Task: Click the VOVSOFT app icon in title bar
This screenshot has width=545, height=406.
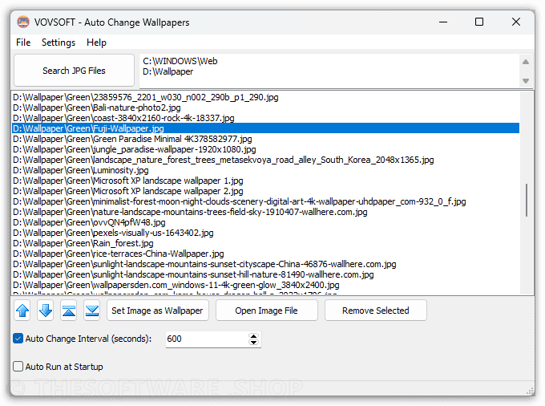Action: 23,22
